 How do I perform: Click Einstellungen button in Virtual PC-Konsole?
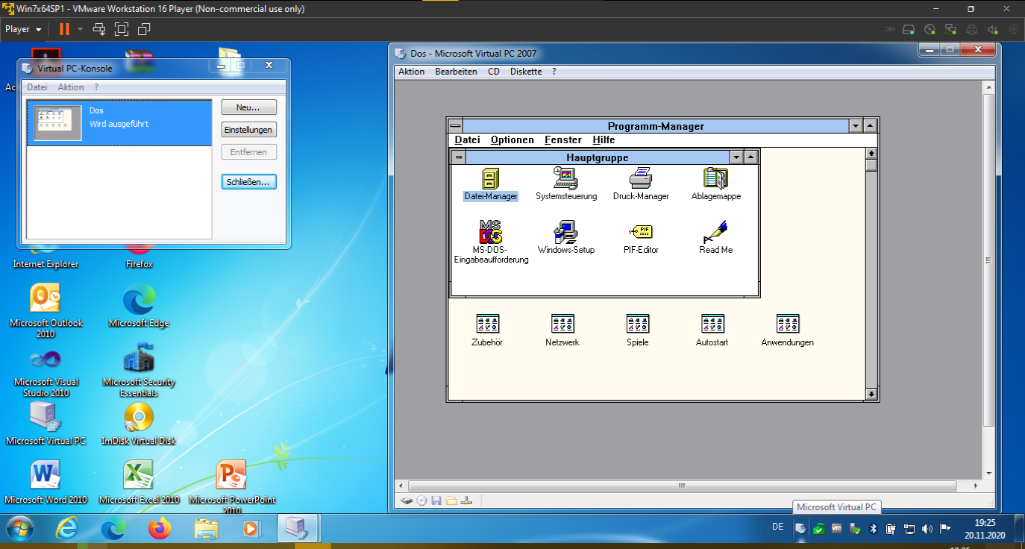tap(249, 130)
